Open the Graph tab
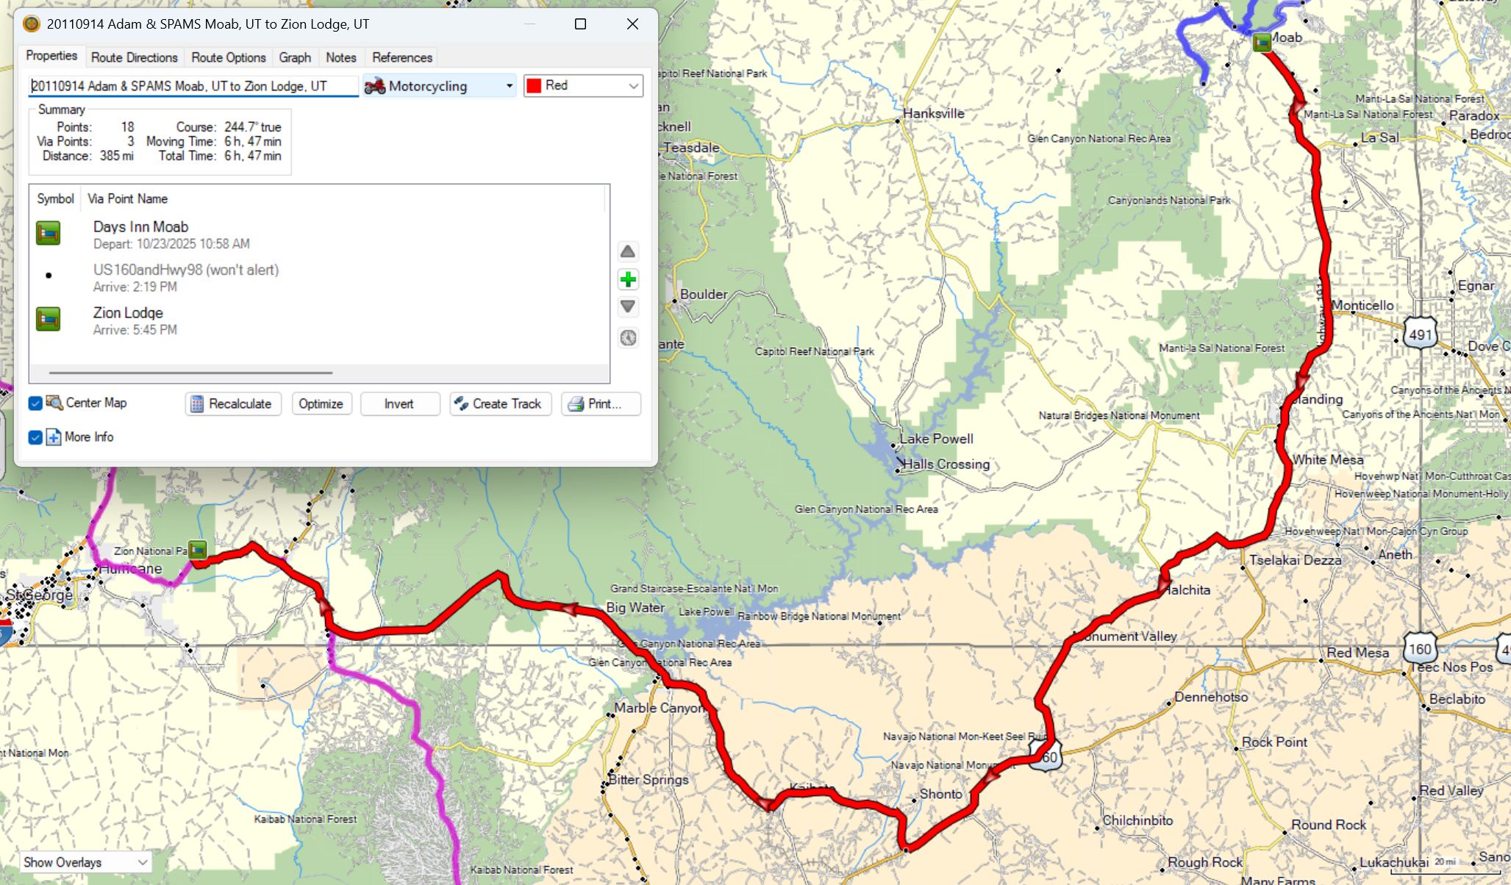 (295, 57)
